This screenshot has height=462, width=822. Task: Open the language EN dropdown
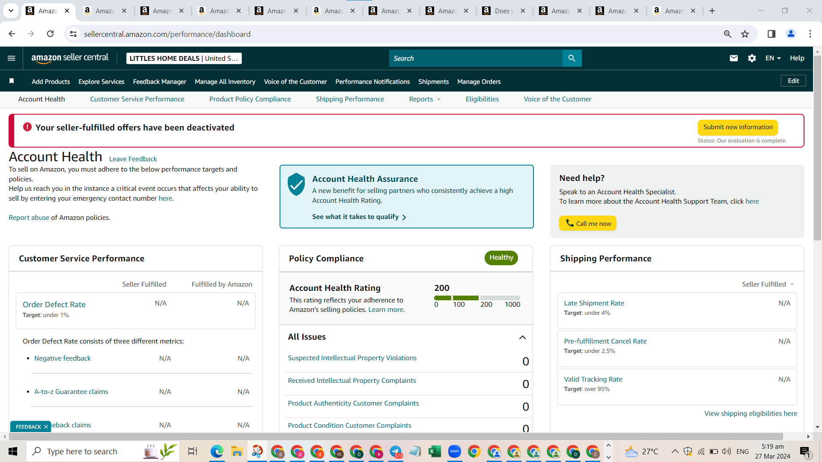point(773,58)
